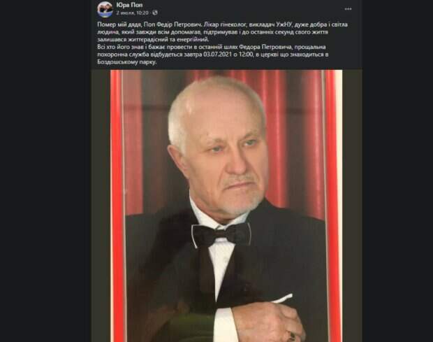Click the first word Помер of the post
433x342 pixels.
pyautogui.click(x=105, y=24)
